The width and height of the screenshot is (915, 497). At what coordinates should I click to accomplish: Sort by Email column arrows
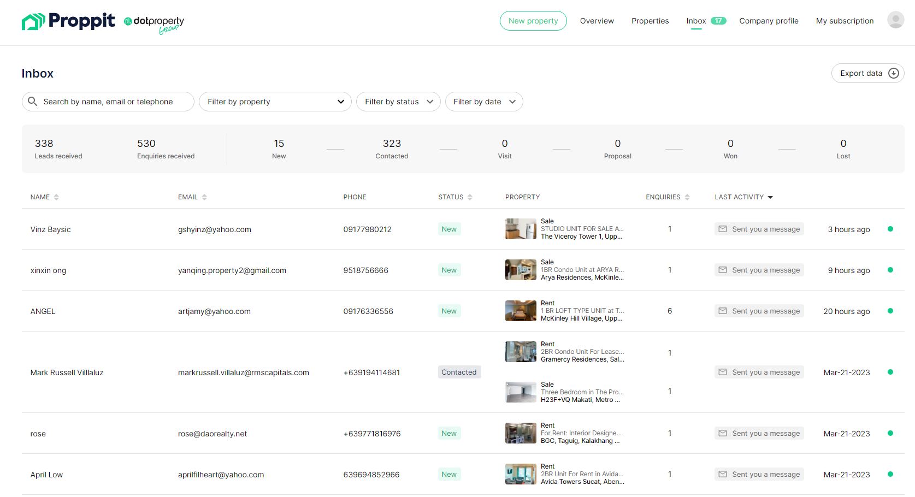pyautogui.click(x=204, y=197)
